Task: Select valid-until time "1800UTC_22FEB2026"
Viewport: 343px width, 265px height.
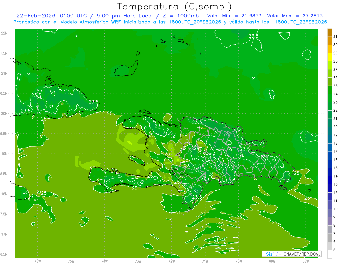Action: 301,22
